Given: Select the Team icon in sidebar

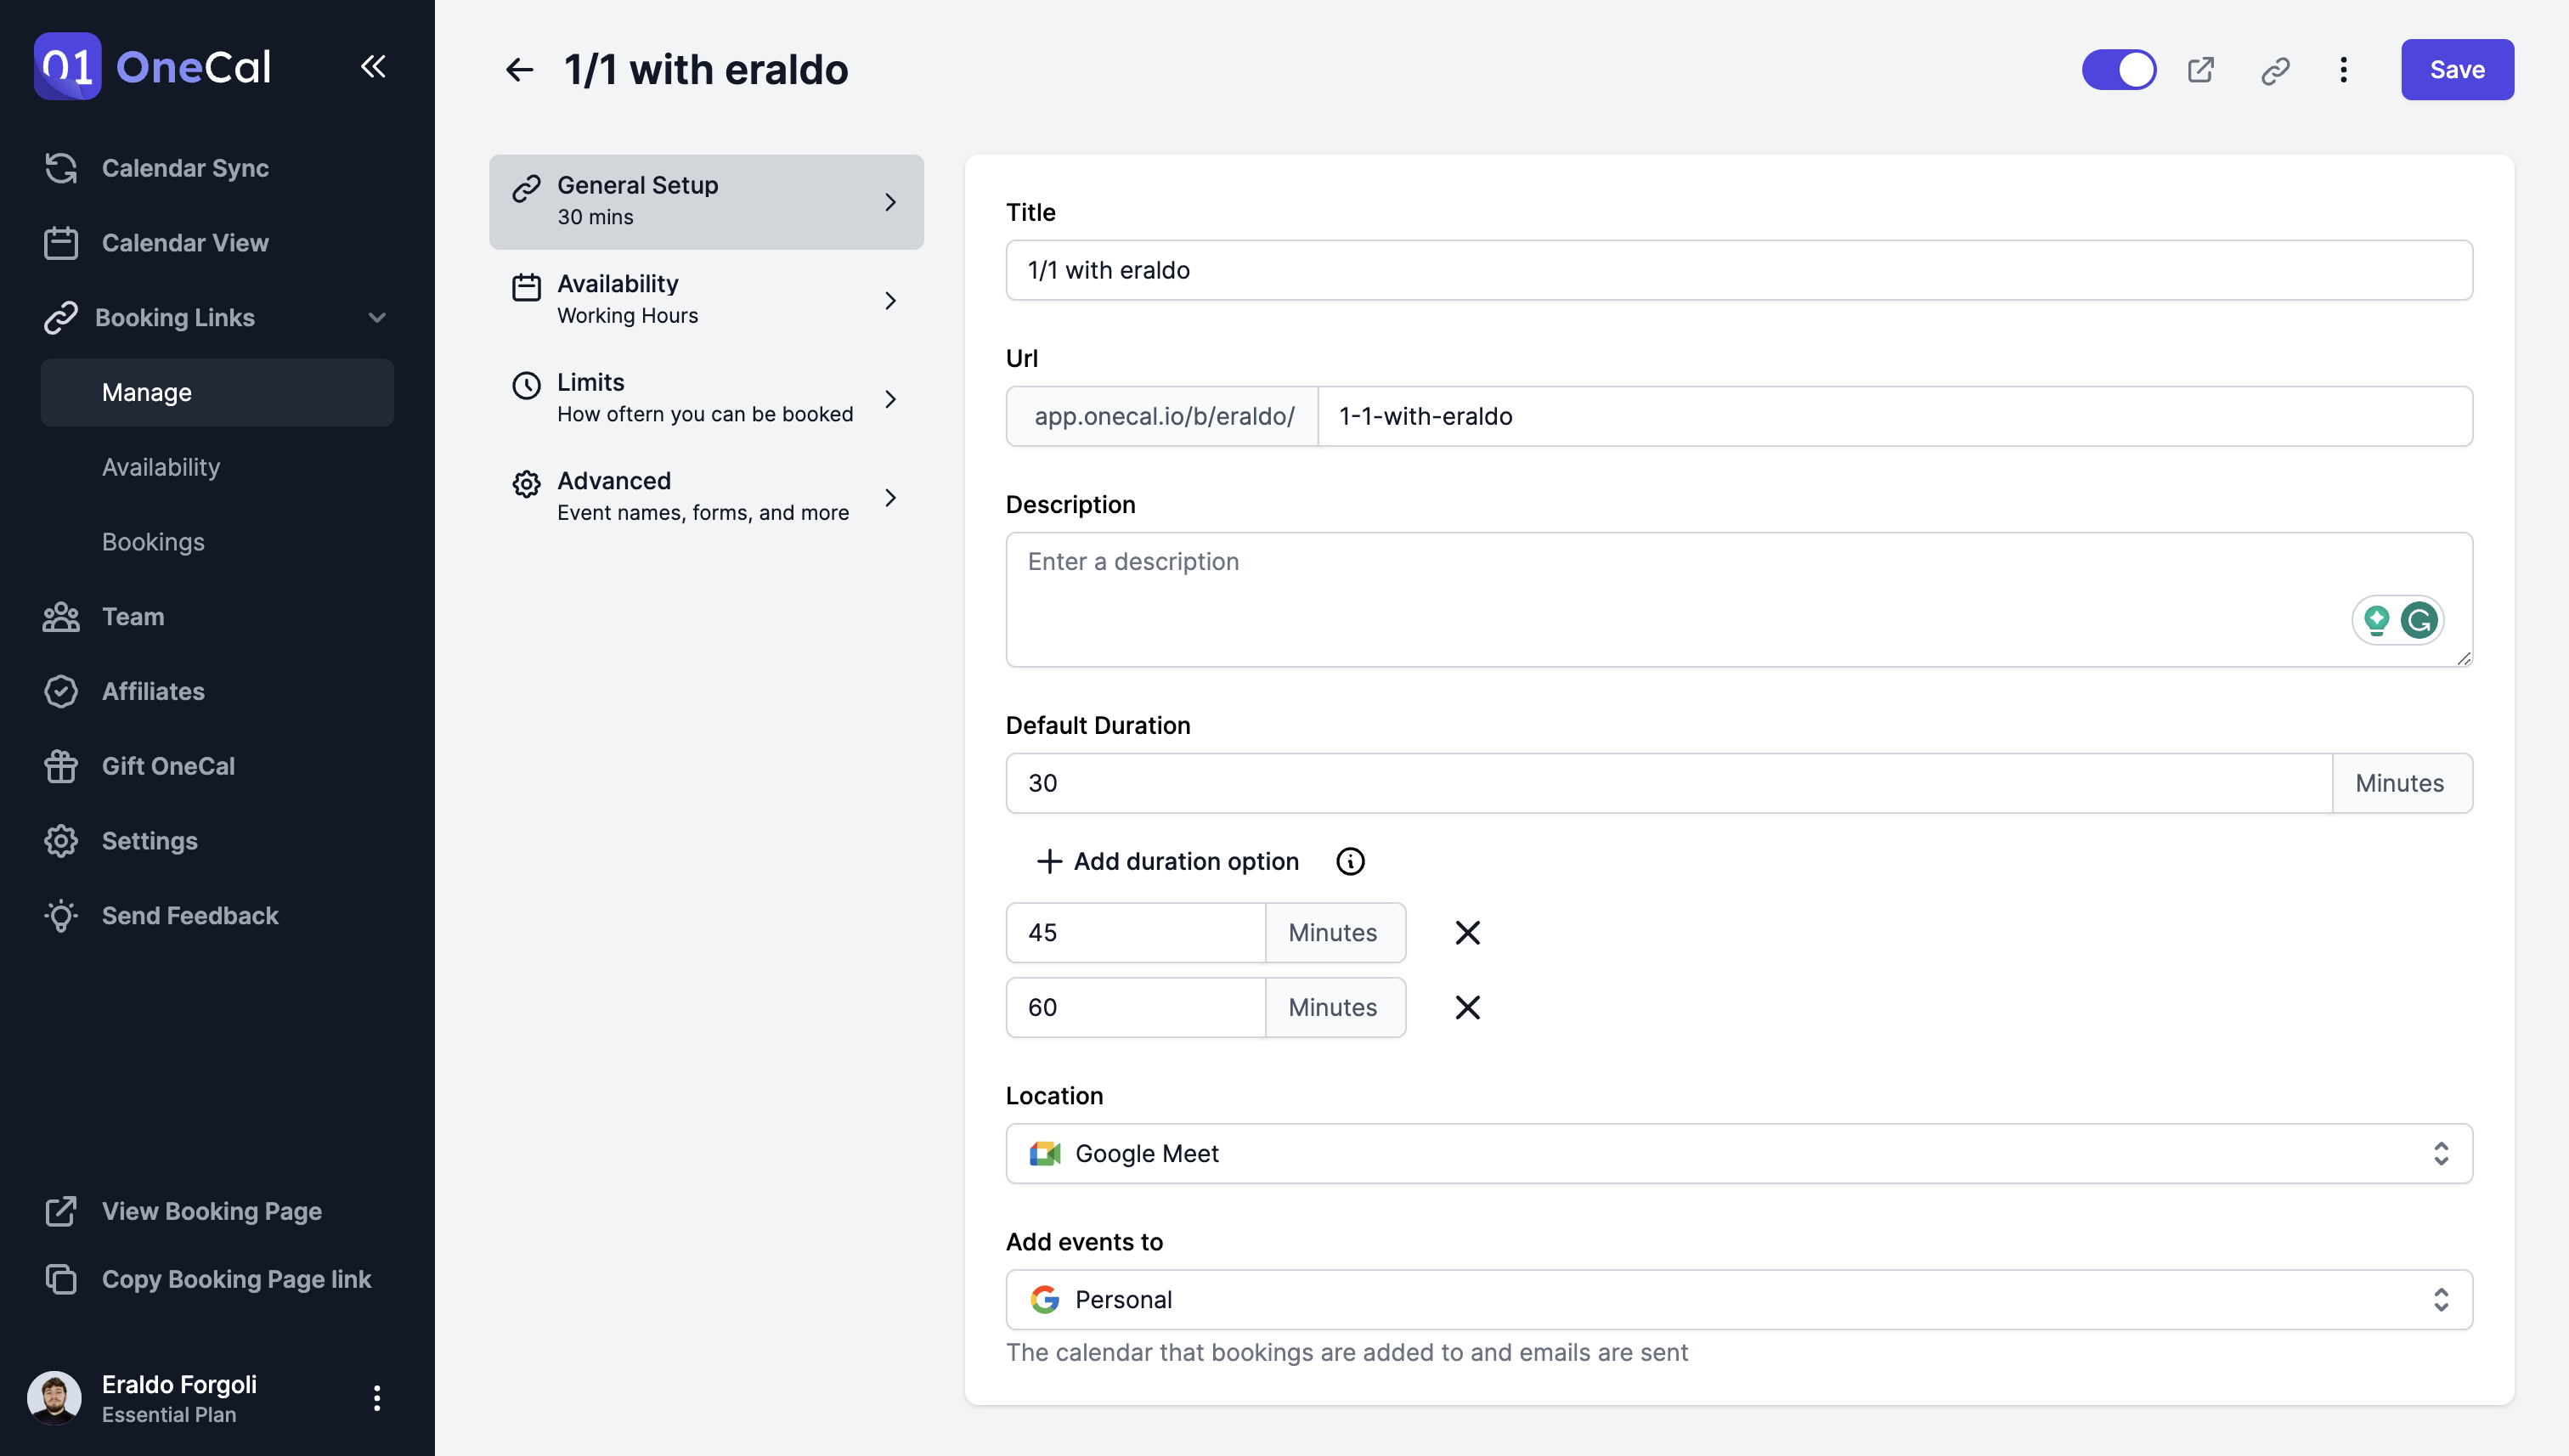Looking at the screenshot, I should click(61, 617).
